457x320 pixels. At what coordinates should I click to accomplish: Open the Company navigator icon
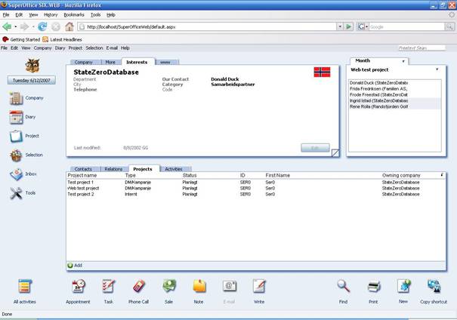click(16, 98)
